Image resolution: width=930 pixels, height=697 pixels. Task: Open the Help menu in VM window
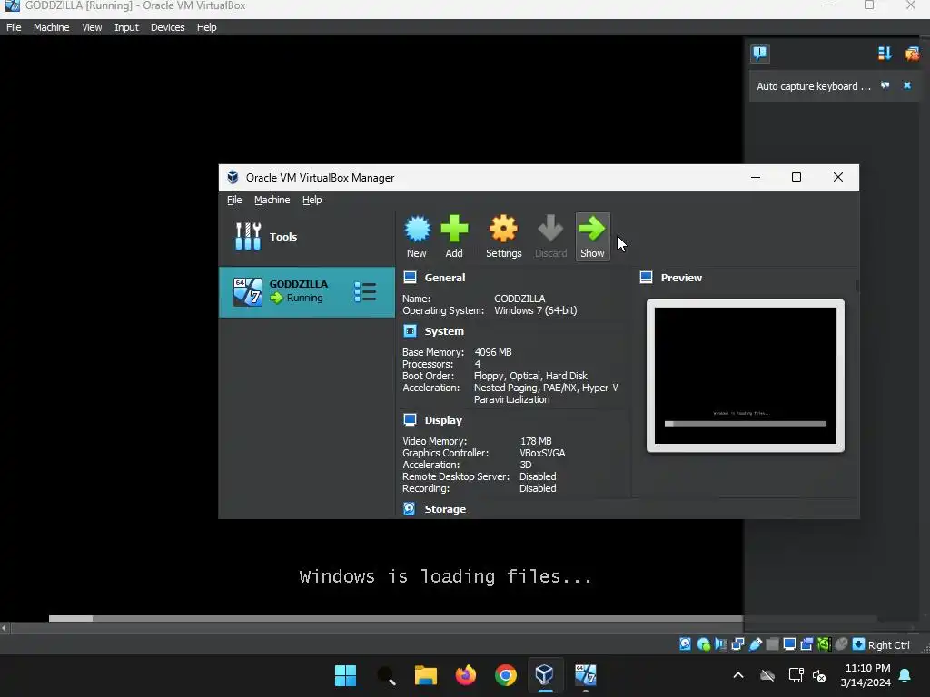[x=206, y=27]
